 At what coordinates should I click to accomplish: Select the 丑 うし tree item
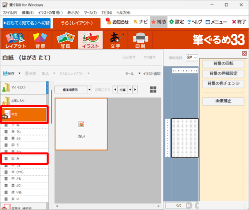click(24, 132)
